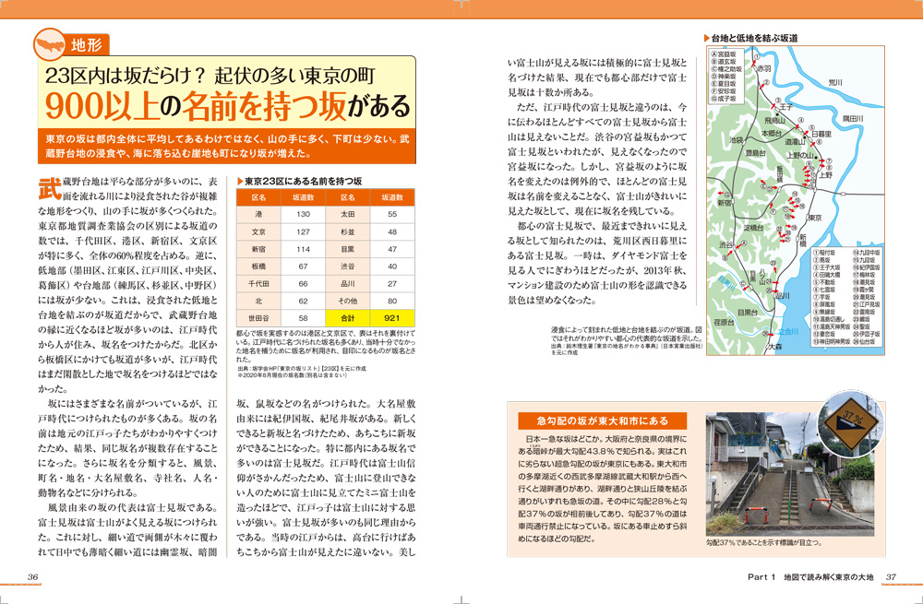Select the 港 cell in the slope table
The height and width of the screenshot is (604, 923).
(258, 215)
